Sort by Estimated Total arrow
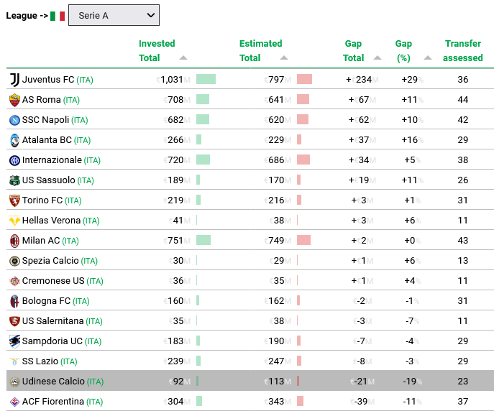The height and width of the screenshot is (411, 494). (284, 58)
